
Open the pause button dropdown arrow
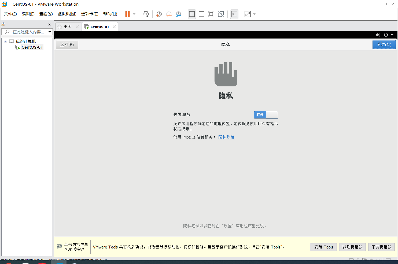pyautogui.click(x=134, y=14)
